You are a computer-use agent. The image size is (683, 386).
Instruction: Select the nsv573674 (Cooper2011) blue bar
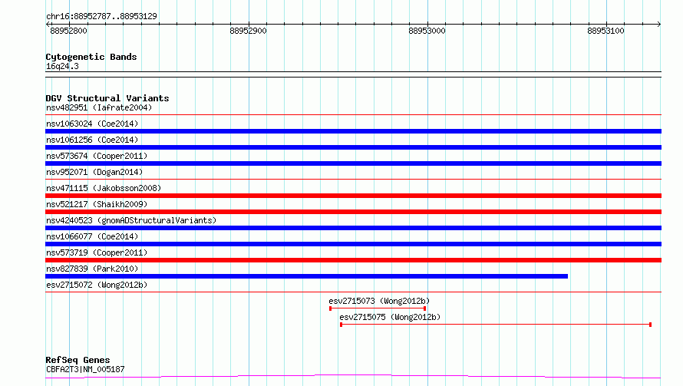coord(353,163)
